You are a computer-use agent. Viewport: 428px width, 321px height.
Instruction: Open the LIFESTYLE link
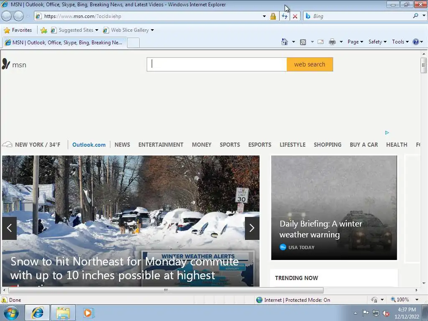coord(293,145)
